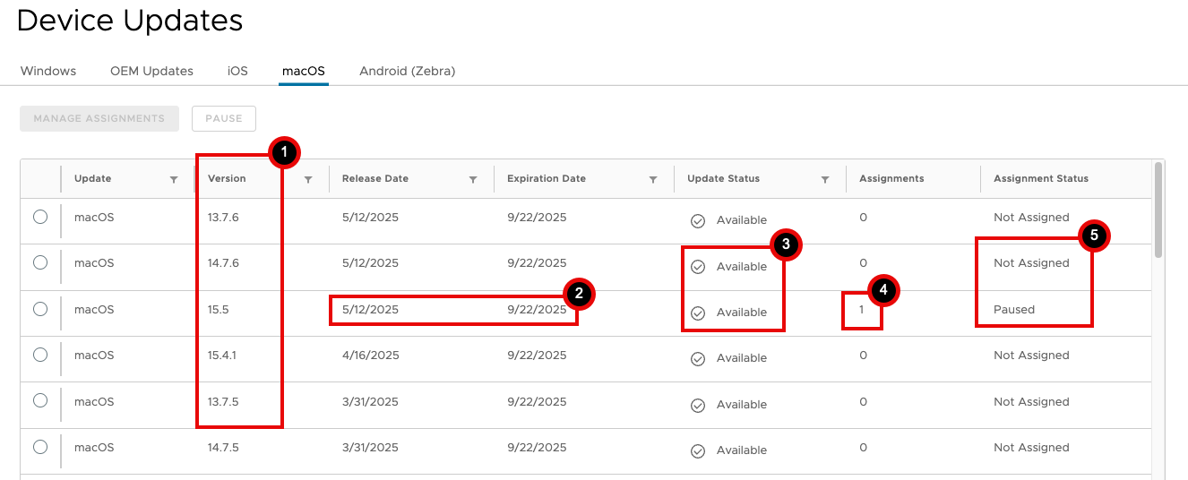
Task: Click the Update Status filter icon
Action: click(825, 180)
